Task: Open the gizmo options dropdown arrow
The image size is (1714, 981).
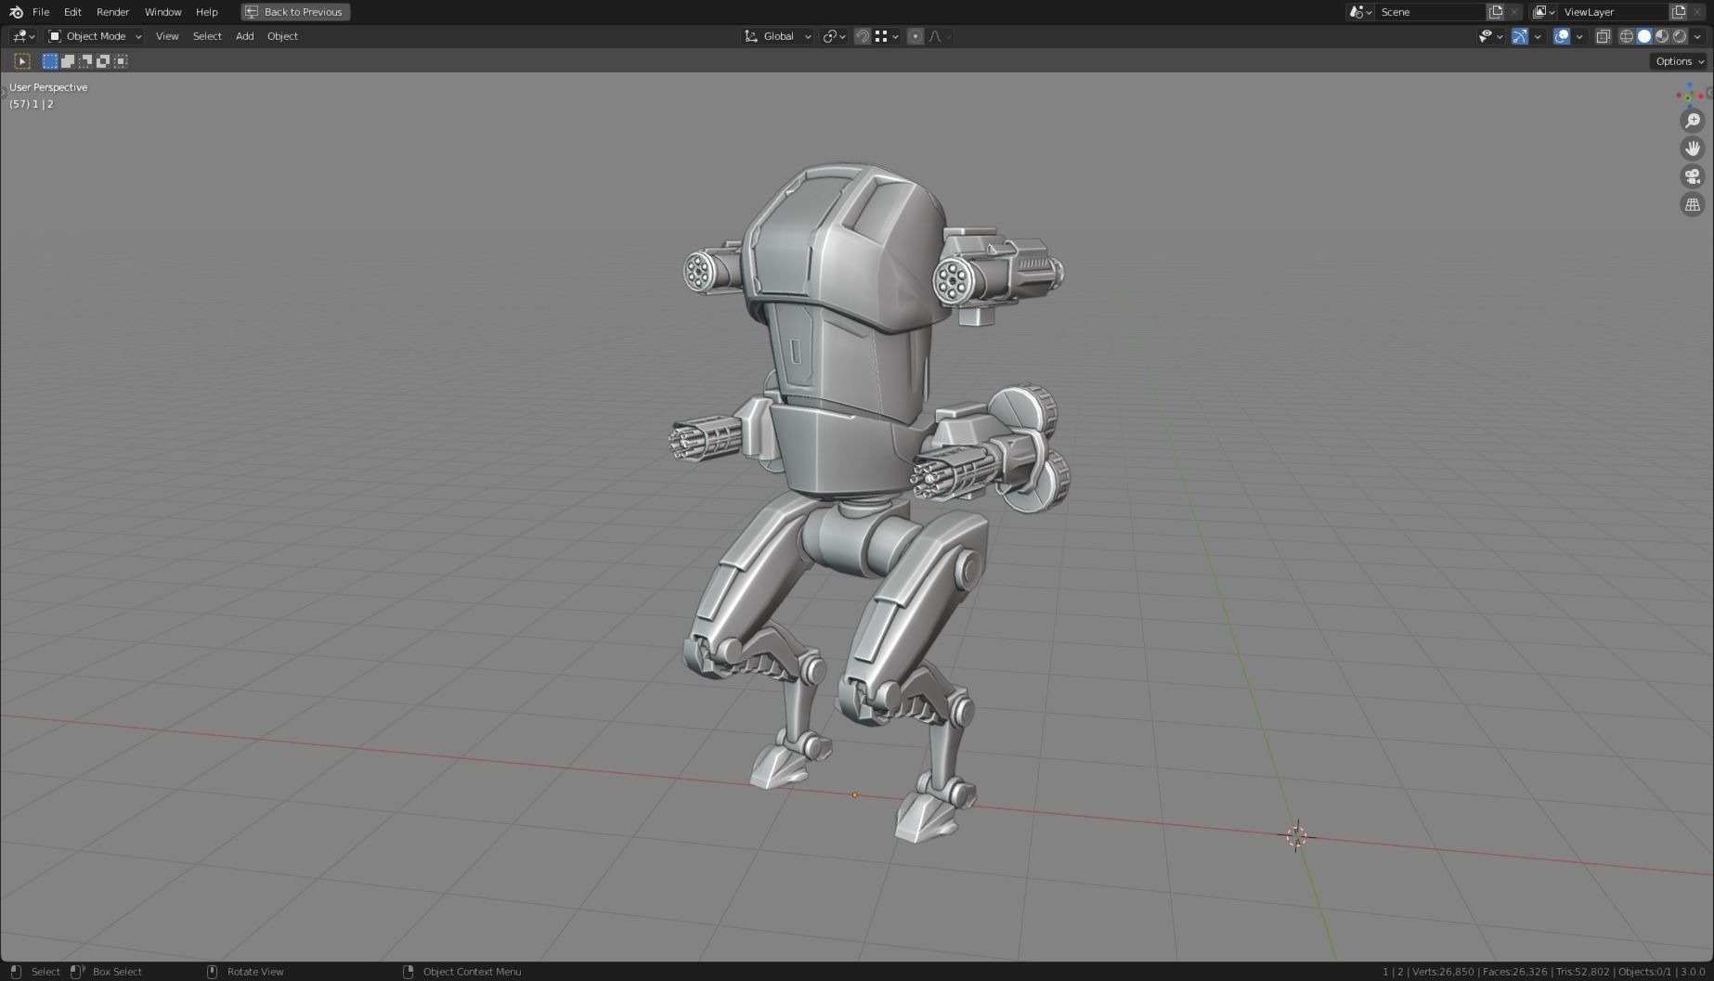Action: coord(1538,36)
